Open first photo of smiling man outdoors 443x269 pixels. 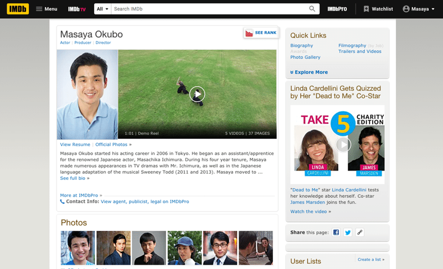click(78, 248)
